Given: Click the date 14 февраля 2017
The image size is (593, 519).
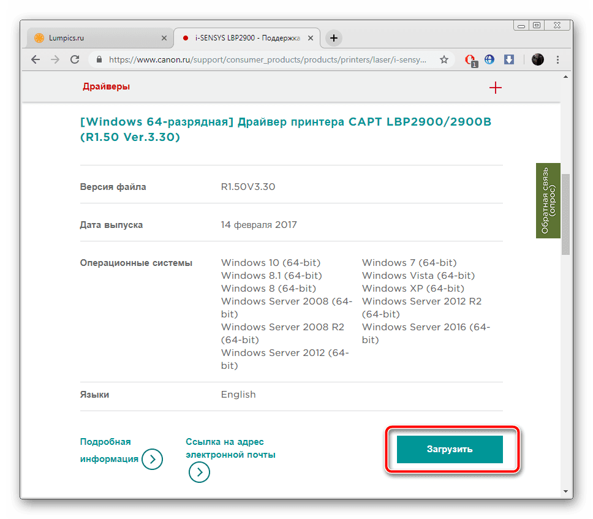Looking at the screenshot, I should (x=259, y=225).
